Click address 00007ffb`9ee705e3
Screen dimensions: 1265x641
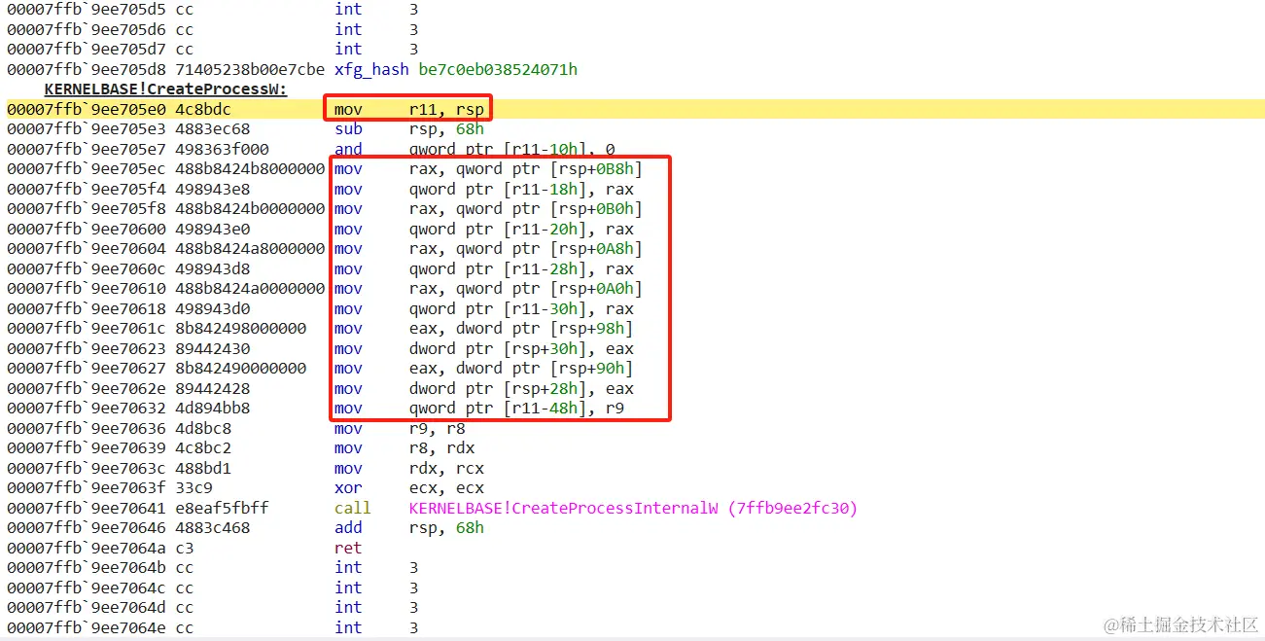(87, 129)
